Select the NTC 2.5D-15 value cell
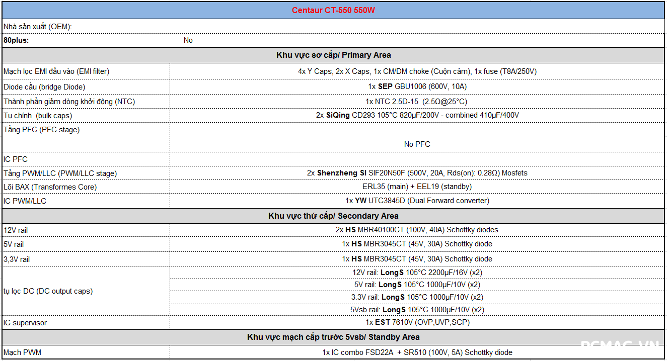The width and height of the screenshot is (667, 361). click(x=417, y=102)
